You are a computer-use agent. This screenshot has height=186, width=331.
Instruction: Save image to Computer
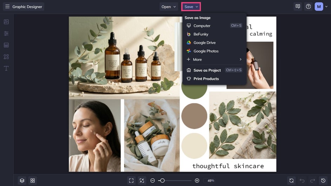[214, 26]
